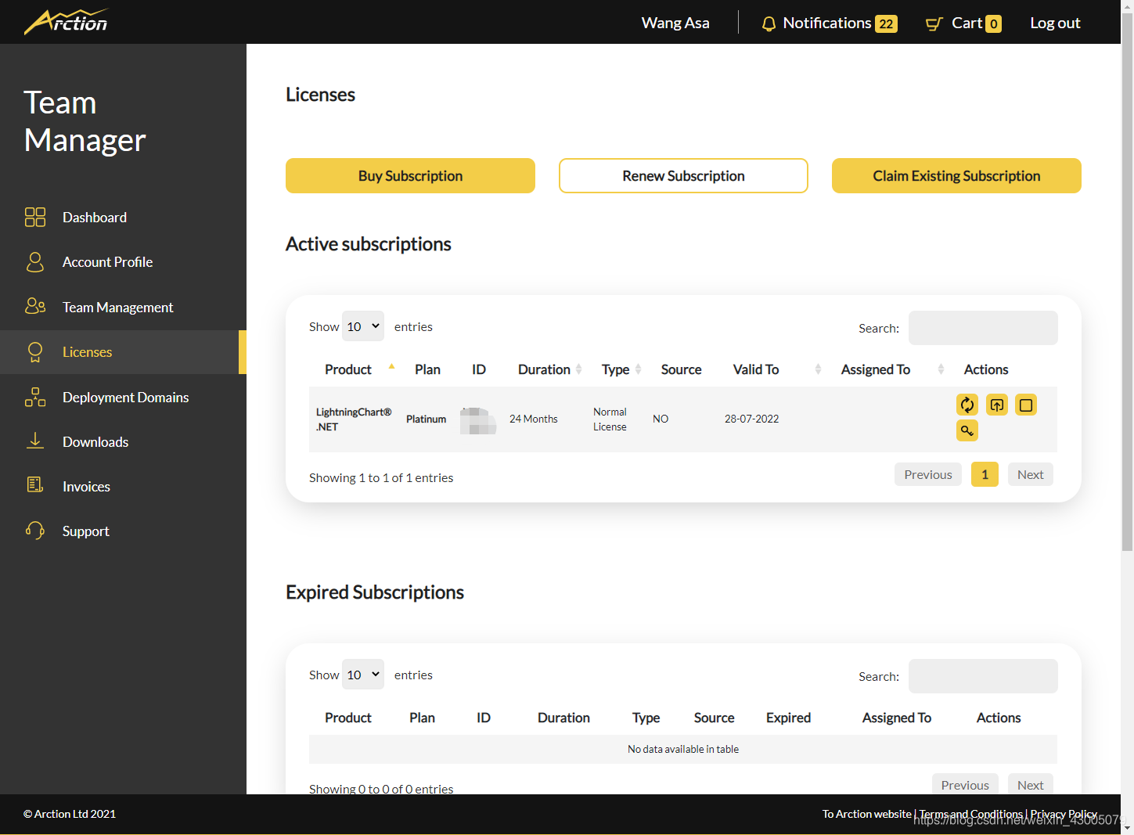Viewport: 1134px width, 835px height.
Task: Open active subscriptions entries count dropdown
Action: tap(363, 326)
